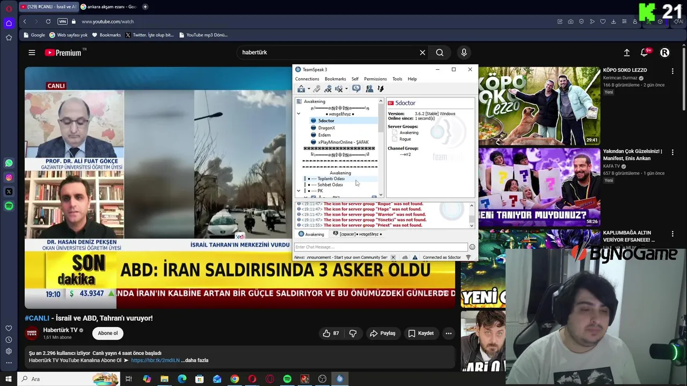Image resolution: width=687 pixels, height=386 pixels.
Task: Clear the YouTube search box
Action: [422, 53]
